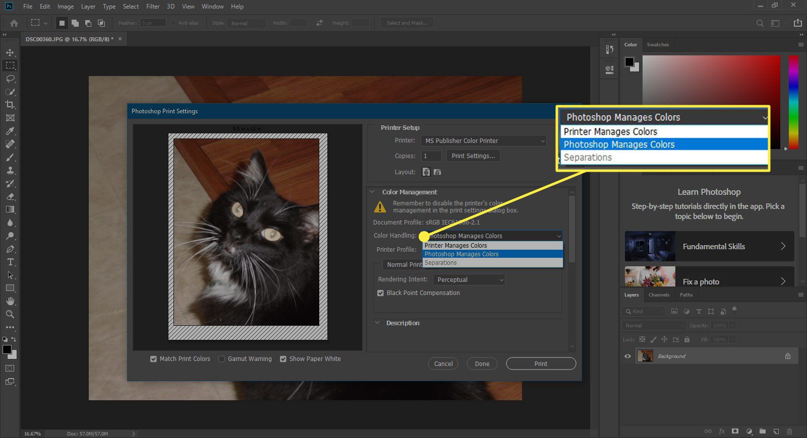Click the share icon at top right
Viewport: 807px width, 438px height.
tap(797, 23)
